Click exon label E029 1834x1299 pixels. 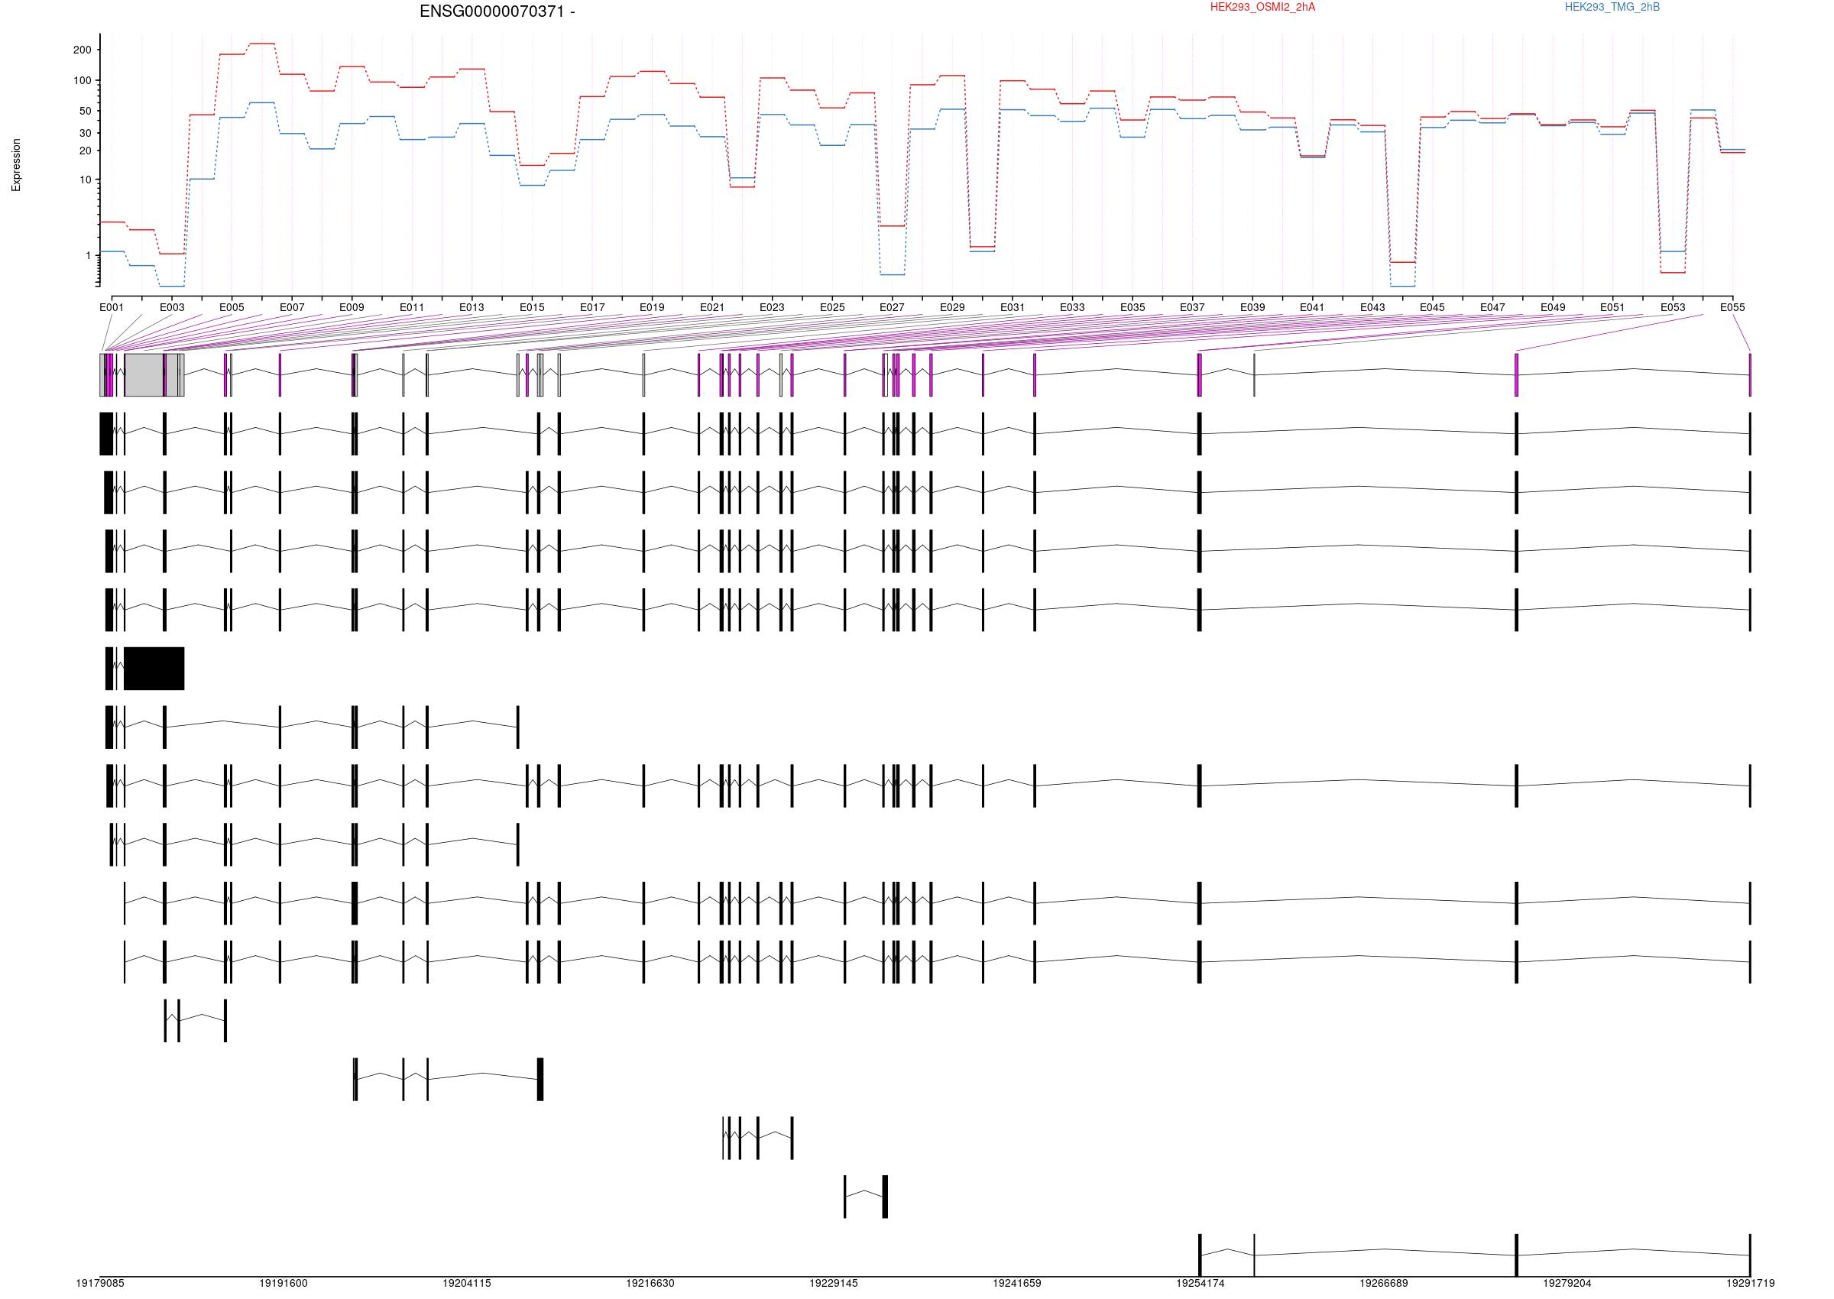[953, 307]
